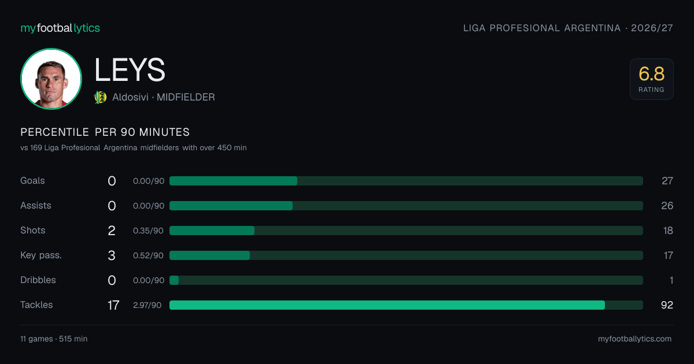Viewport: 694px width, 364px height.
Task: Click the Percentile Per 90 Minutes heading
Action: 105,132
